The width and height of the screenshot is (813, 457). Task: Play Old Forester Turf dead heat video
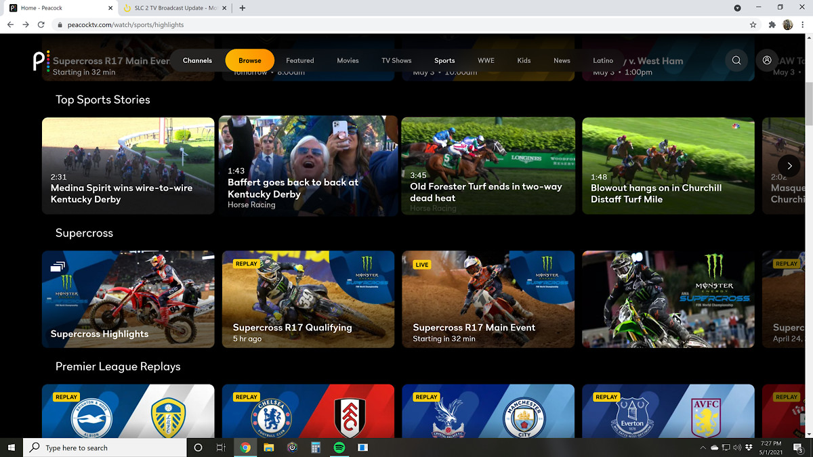pyautogui.click(x=488, y=166)
